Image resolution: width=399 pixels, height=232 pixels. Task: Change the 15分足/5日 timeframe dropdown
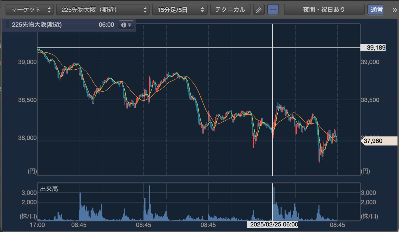pyautogui.click(x=180, y=10)
